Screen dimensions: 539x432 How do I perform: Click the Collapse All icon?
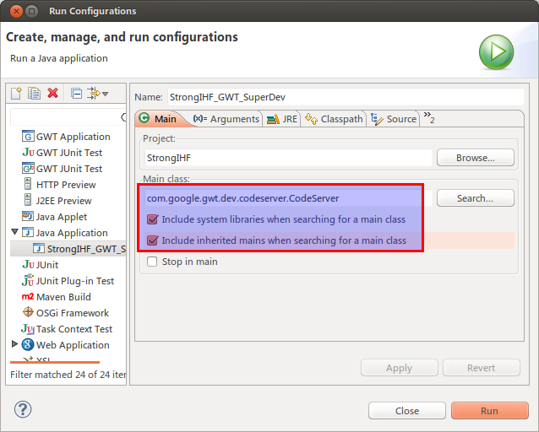pyautogui.click(x=76, y=93)
